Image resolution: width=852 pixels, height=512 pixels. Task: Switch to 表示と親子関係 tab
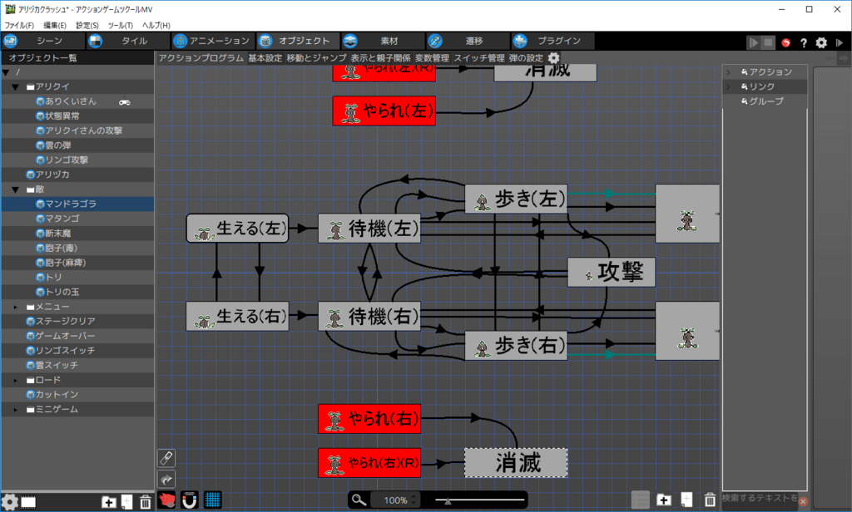(x=380, y=57)
